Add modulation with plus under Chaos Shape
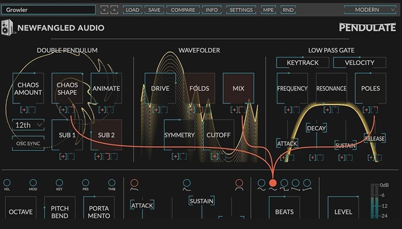The image size is (402, 229). [63, 110]
